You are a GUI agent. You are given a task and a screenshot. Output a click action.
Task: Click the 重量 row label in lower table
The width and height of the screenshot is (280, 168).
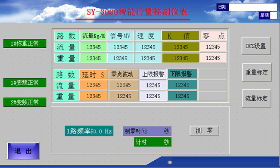point(66,96)
